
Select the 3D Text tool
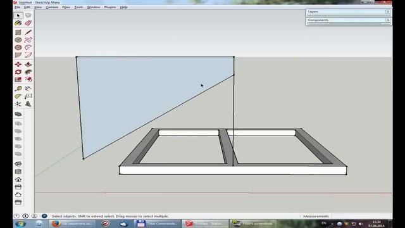[28, 104]
